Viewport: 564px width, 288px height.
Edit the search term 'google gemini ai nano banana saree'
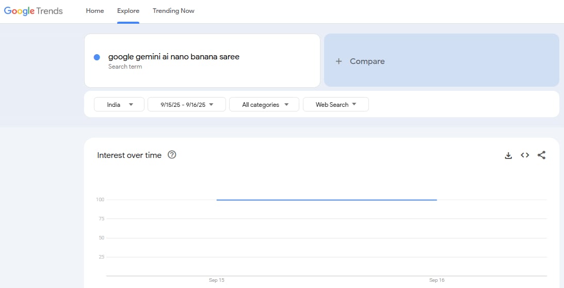pyautogui.click(x=174, y=57)
